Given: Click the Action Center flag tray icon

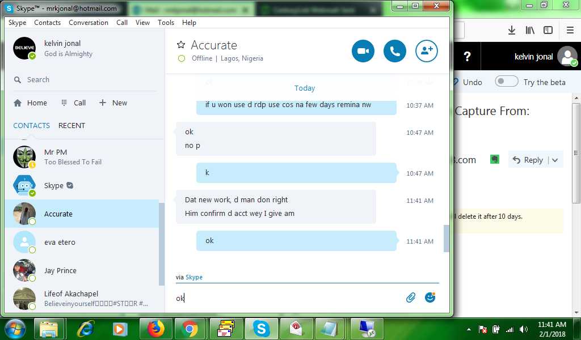Looking at the screenshot, I should coord(483,329).
